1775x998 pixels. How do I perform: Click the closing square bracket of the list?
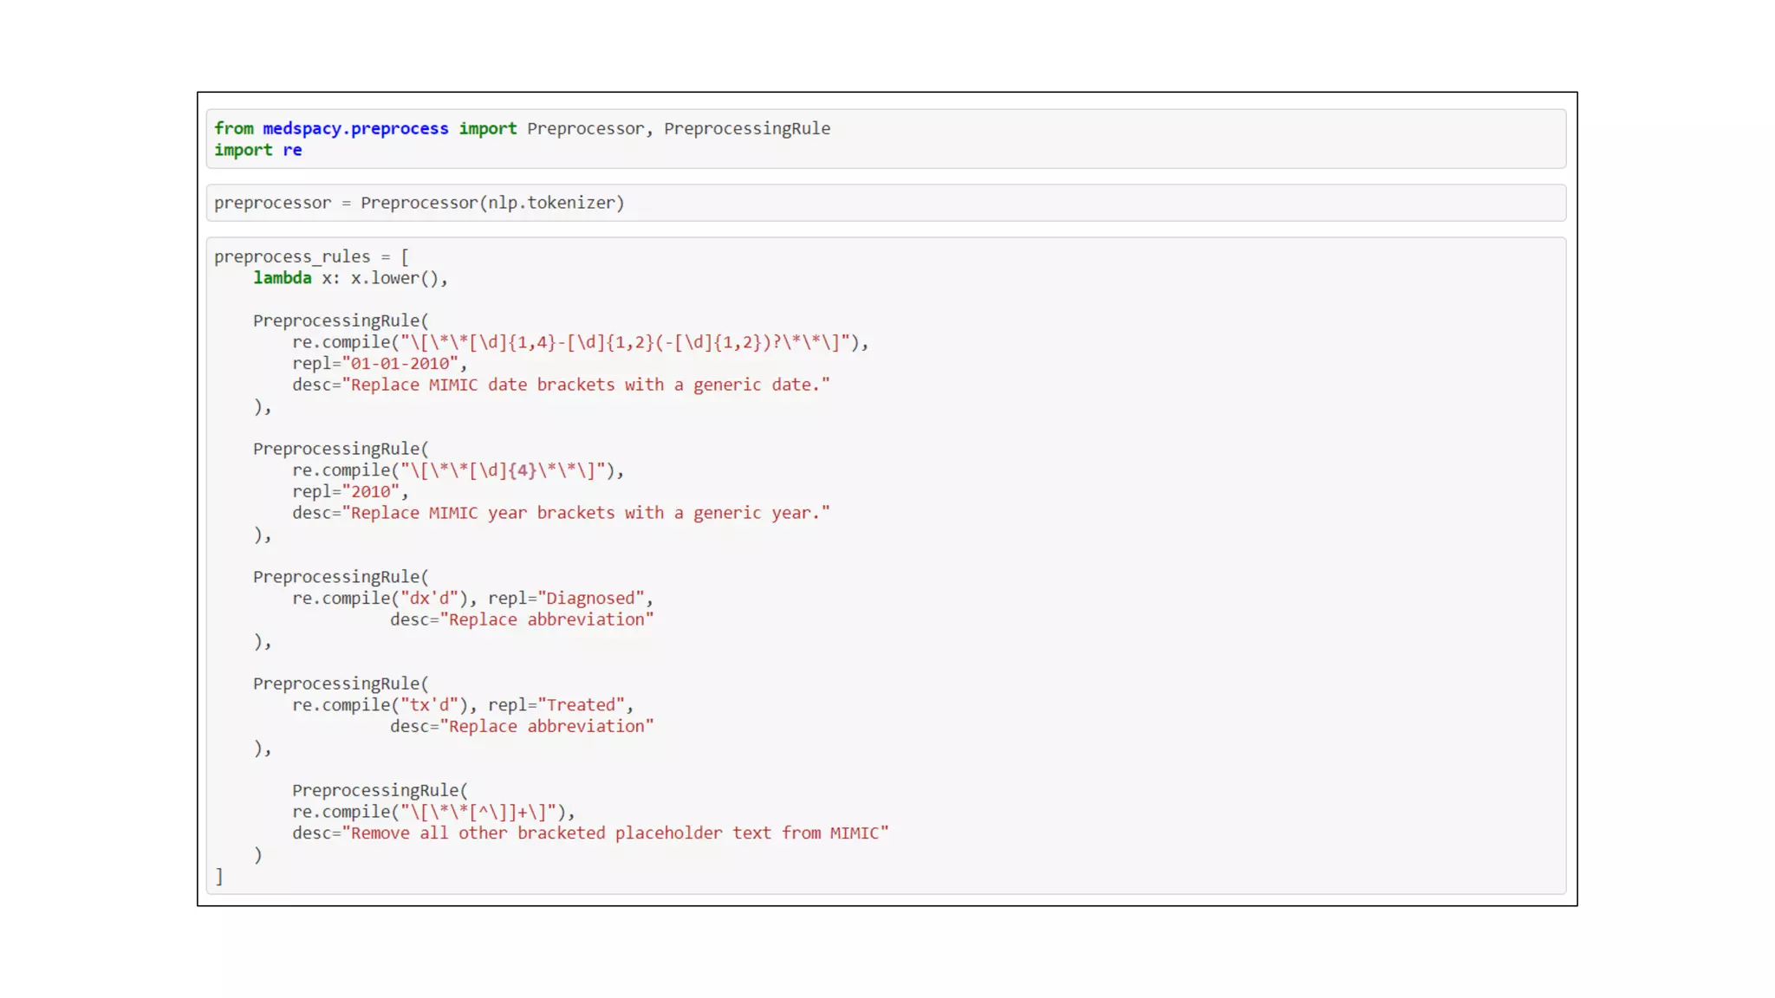(x=219, y=877)
